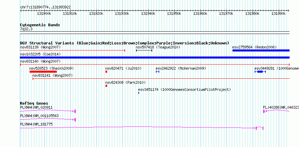This screenshot has height=147, width=299.
Task: Click the right arrow of the ruler
Action: tap(289, 11)
